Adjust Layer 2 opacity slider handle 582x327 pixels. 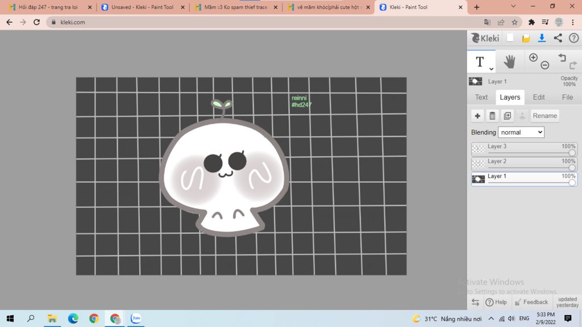[x=572, y=167]
